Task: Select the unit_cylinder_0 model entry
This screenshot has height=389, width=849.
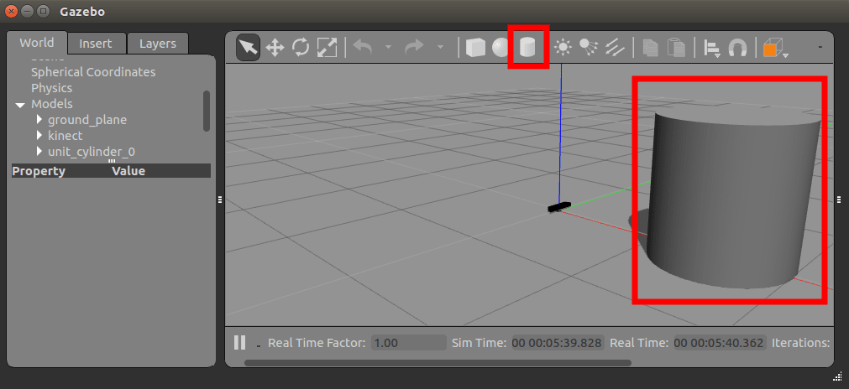Action: 92,152
